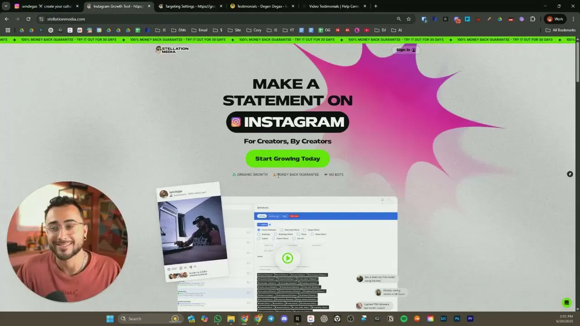
Task: Click the iamdegax Instagram post thumbnail
Action: click(192, 230)
